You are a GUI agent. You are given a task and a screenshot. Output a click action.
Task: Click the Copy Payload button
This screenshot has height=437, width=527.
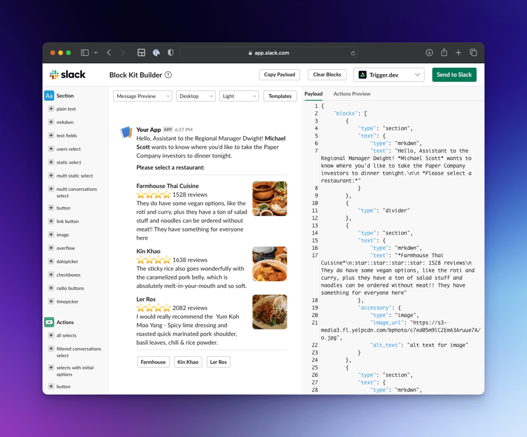pyautogui.click(x=279, y=75)
